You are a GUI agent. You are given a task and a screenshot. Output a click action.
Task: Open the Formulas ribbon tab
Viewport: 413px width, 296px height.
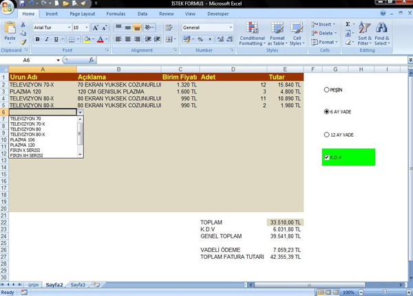pyautogui.click(x=116, y=13)
